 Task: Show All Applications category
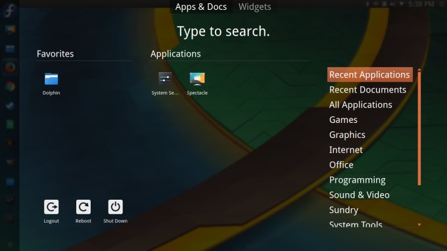361,105
